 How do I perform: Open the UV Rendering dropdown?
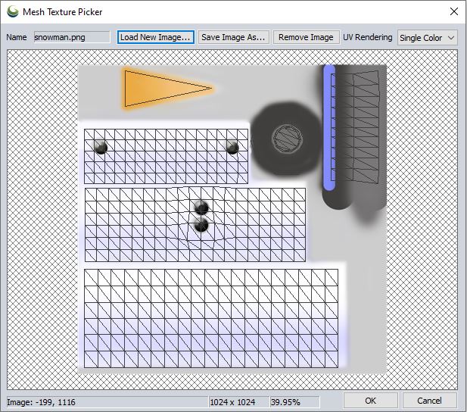pyautogui.click(x=427, y=38)
